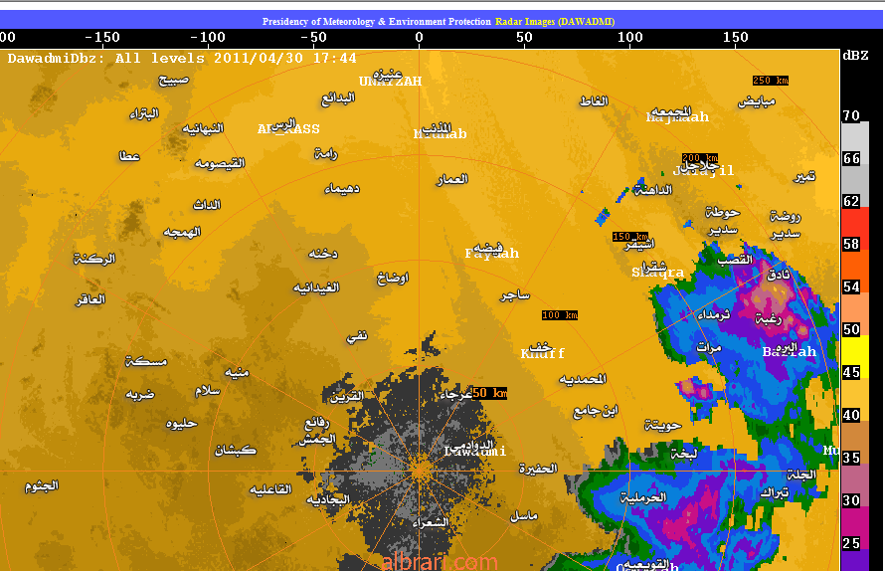This screenshot has width=885, height=571.
Task: Click the Barrah city label on the map
Action: [x=790, y=352]
